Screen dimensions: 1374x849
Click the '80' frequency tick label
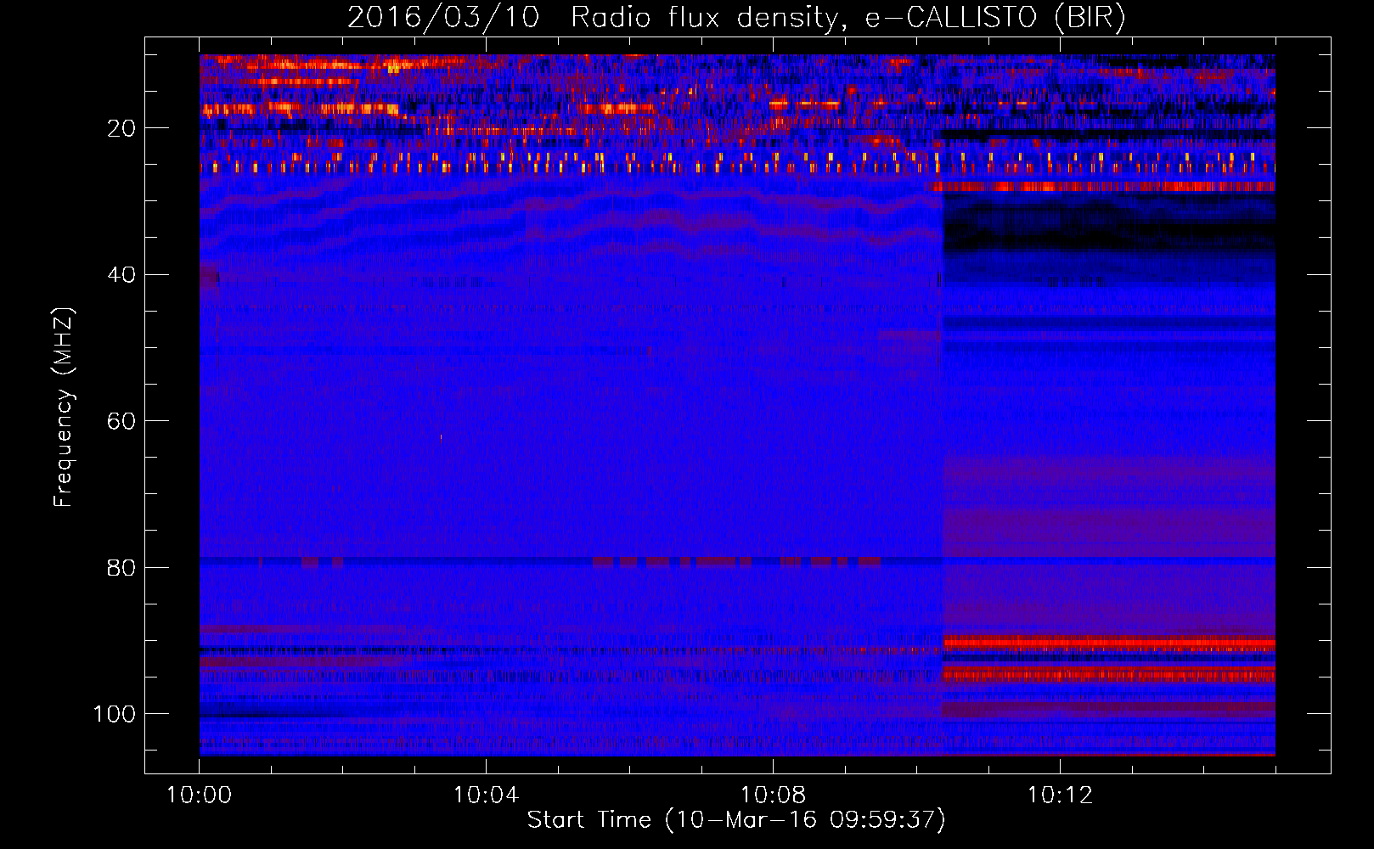pyautogui.click(x=121, y=567)
